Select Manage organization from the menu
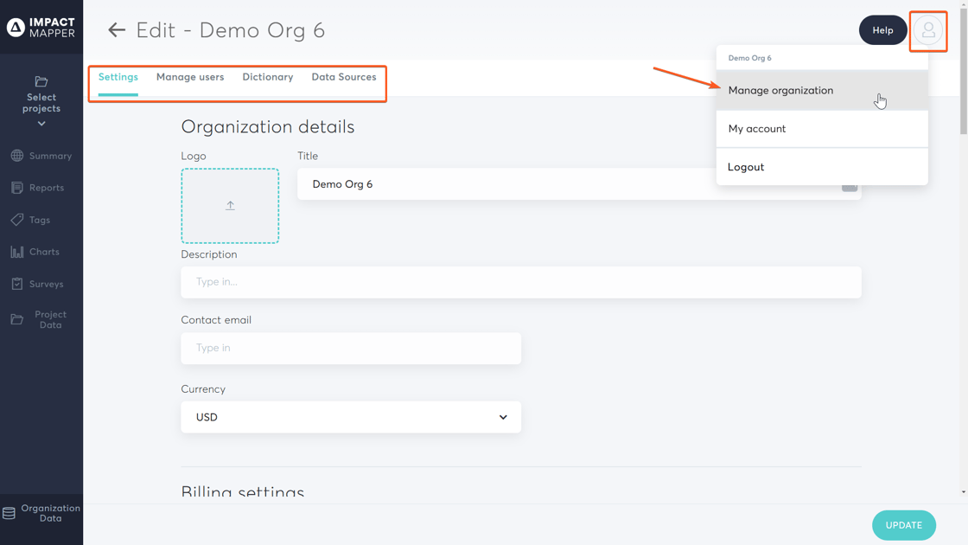 pyautogui.click(x=780, y=90)
